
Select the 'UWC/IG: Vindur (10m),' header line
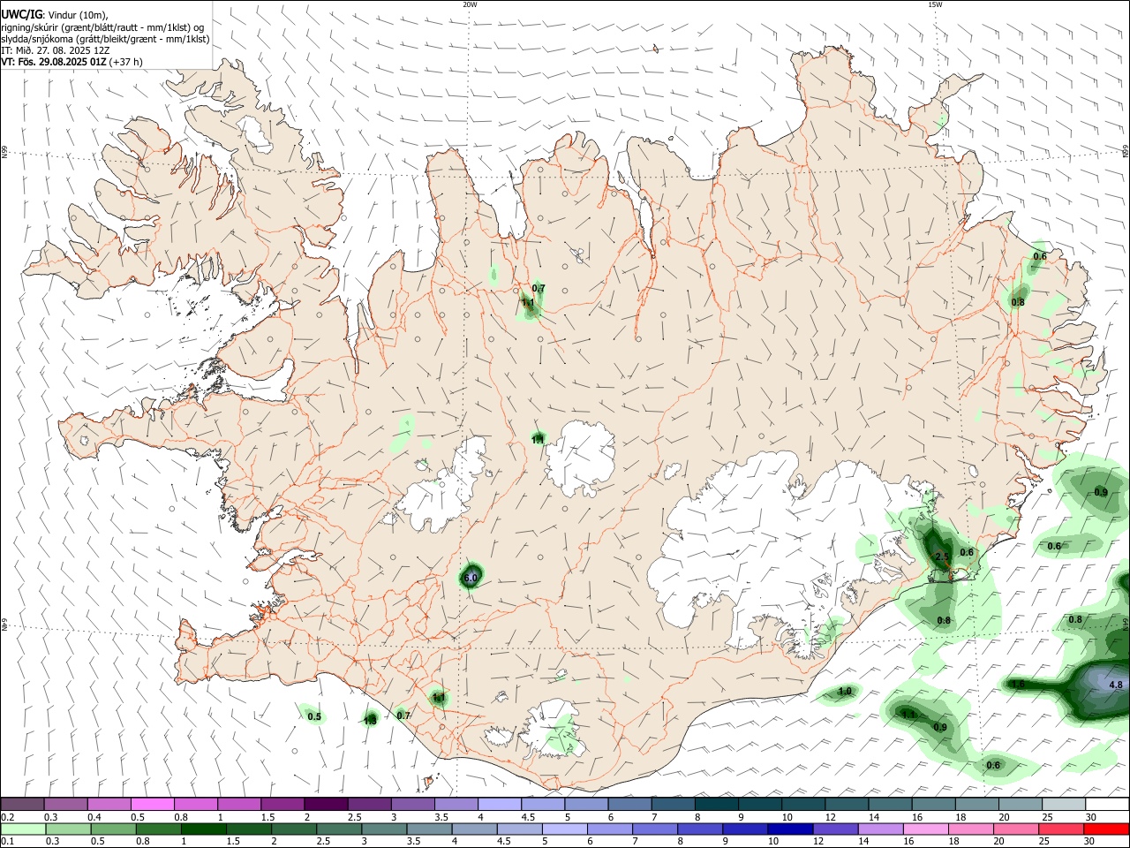55,14
